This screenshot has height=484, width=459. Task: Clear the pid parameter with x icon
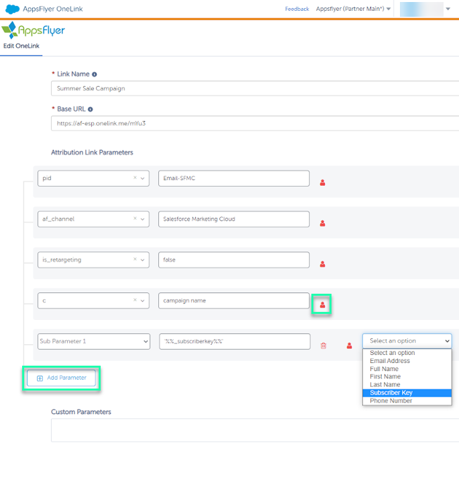click(x=135, y=178)
